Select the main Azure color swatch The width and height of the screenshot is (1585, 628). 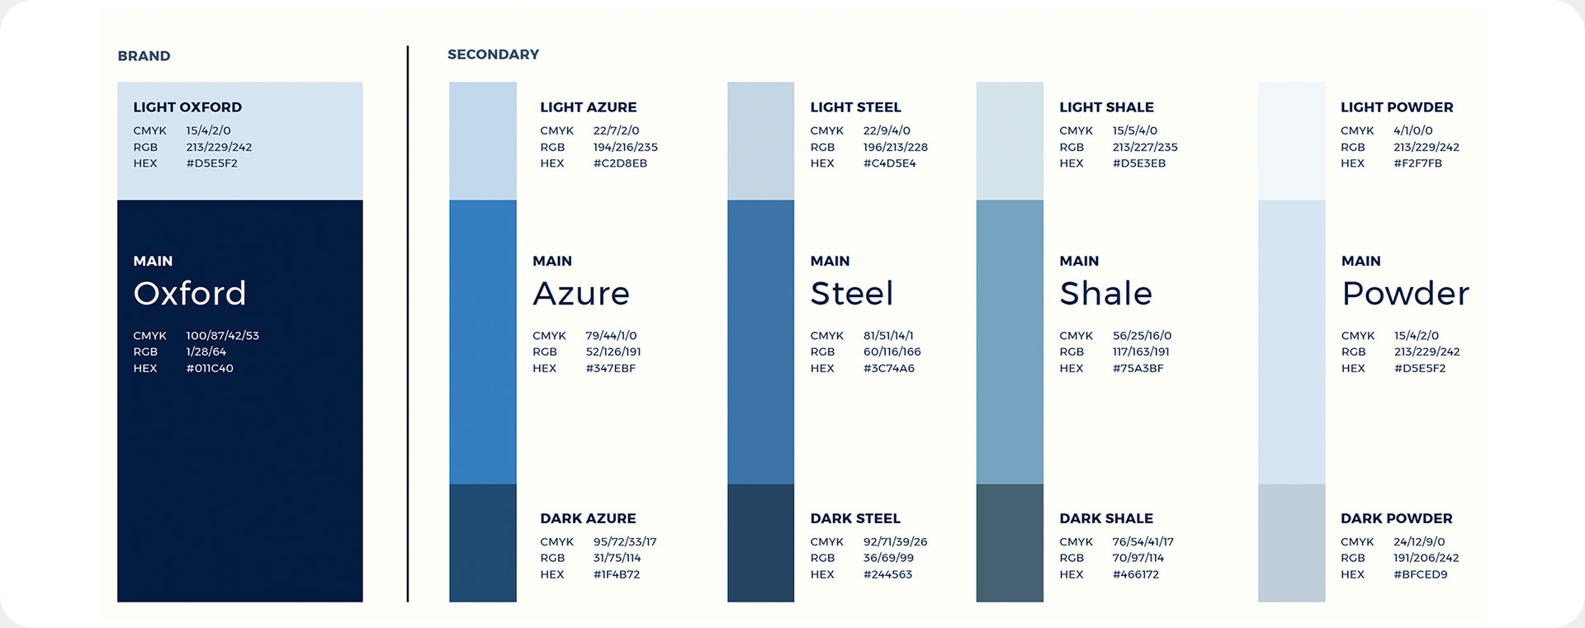click(x=483, y=342)
